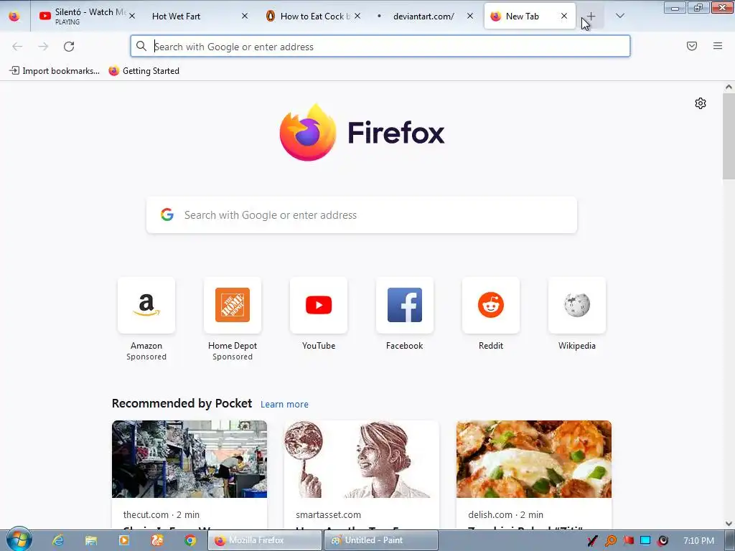Screen dimensions: 735x551
Task: Reload the current page
Action: click(x=69, y=47)
